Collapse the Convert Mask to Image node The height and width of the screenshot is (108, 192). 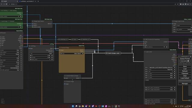point(65,76)
